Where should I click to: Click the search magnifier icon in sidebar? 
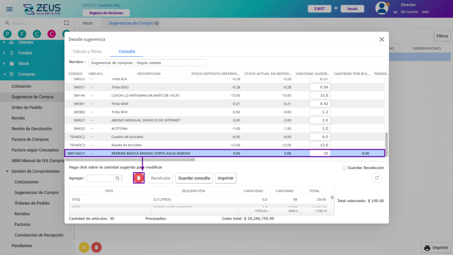pyautogui.click(x=7, y=23)
